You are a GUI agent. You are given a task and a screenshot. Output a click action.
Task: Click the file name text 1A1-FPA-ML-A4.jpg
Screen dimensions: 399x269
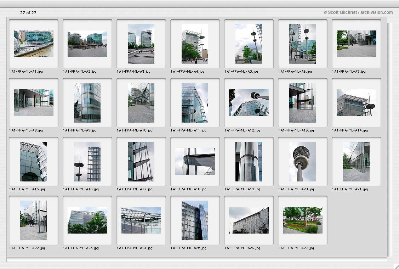coord(187,72)
